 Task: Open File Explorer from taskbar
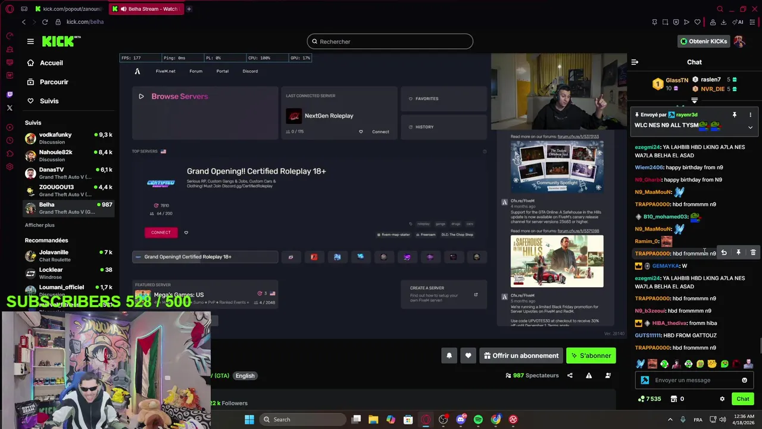tap(373, 419)
